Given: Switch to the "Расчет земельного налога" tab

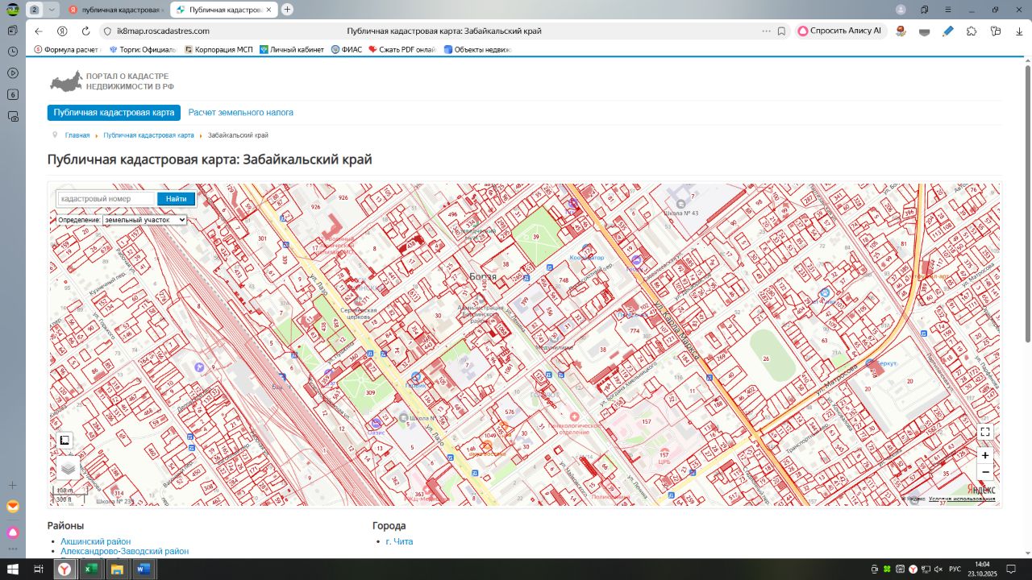Looking at the screenshot, I should (240, 113).
